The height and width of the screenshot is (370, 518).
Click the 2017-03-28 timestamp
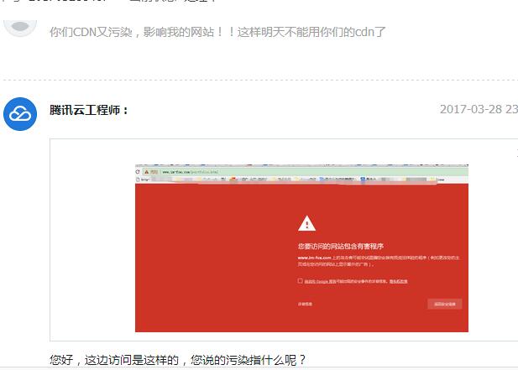479,109
